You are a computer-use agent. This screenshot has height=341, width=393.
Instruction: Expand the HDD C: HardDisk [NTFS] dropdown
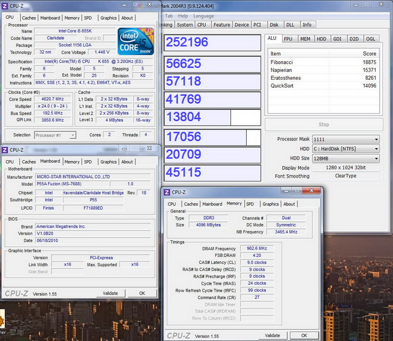pyautogui.click(x=346, y=149)
